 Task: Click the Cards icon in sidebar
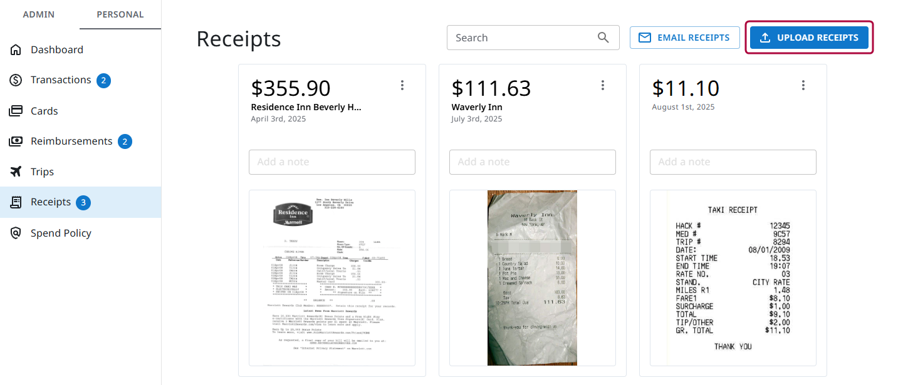[x=16, y=111]
